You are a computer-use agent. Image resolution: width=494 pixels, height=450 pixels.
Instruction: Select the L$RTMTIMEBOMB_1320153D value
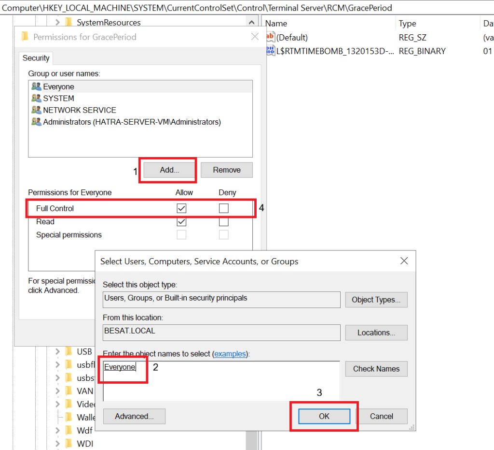(x=335, y=51)
